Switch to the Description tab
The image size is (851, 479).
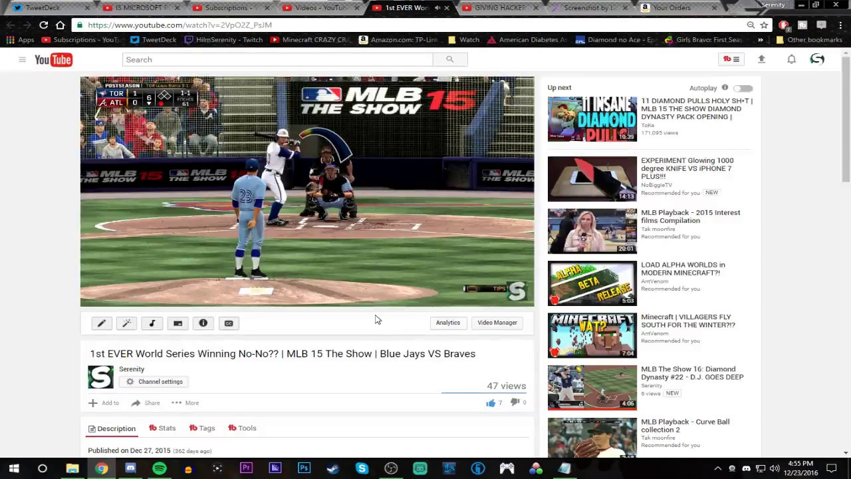[112, 428]
